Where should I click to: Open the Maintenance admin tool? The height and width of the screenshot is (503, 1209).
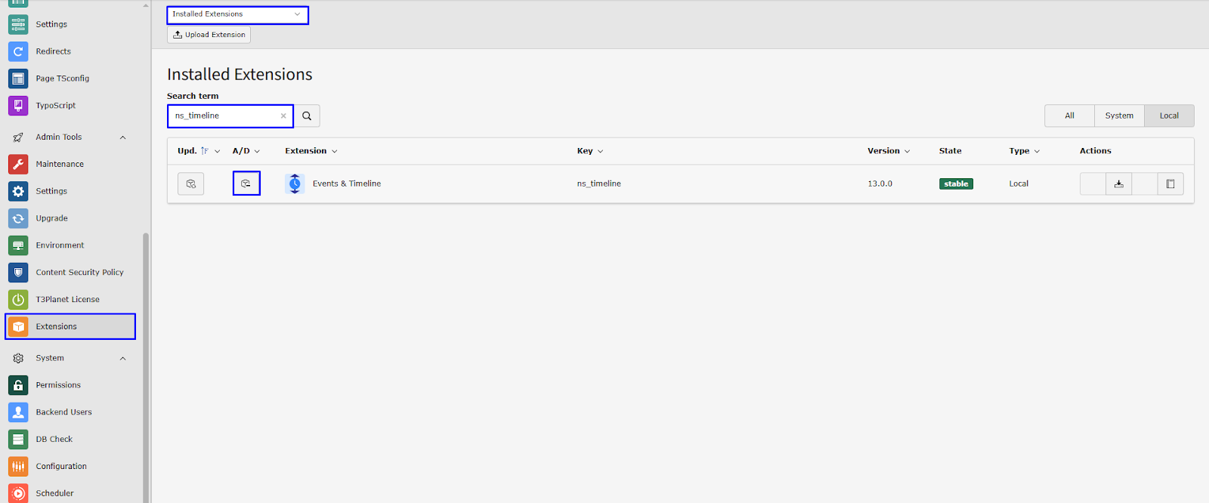59,164
